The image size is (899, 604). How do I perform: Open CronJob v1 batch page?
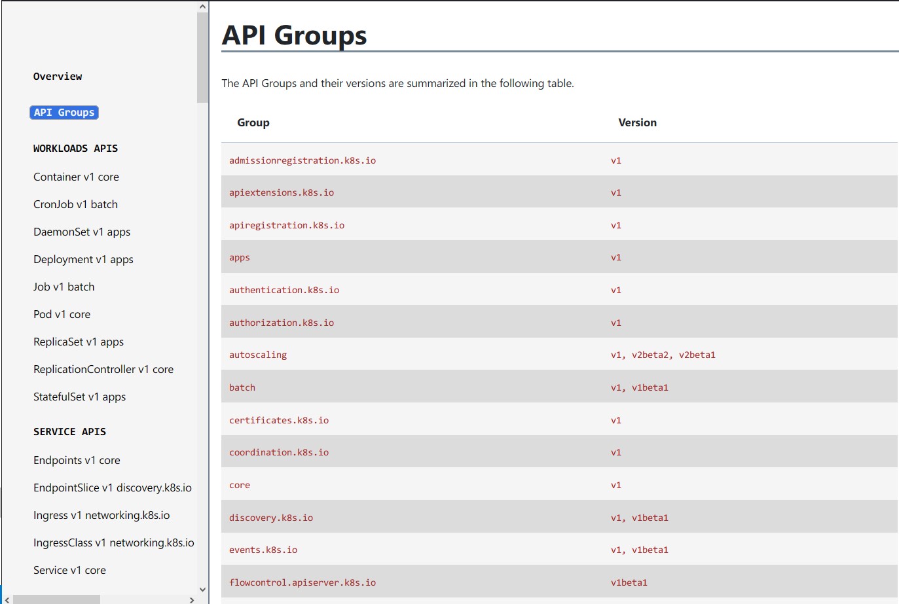click(75, 204)
